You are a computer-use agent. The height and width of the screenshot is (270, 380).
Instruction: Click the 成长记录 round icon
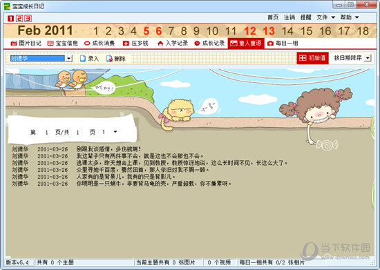(x=197, y=44)
